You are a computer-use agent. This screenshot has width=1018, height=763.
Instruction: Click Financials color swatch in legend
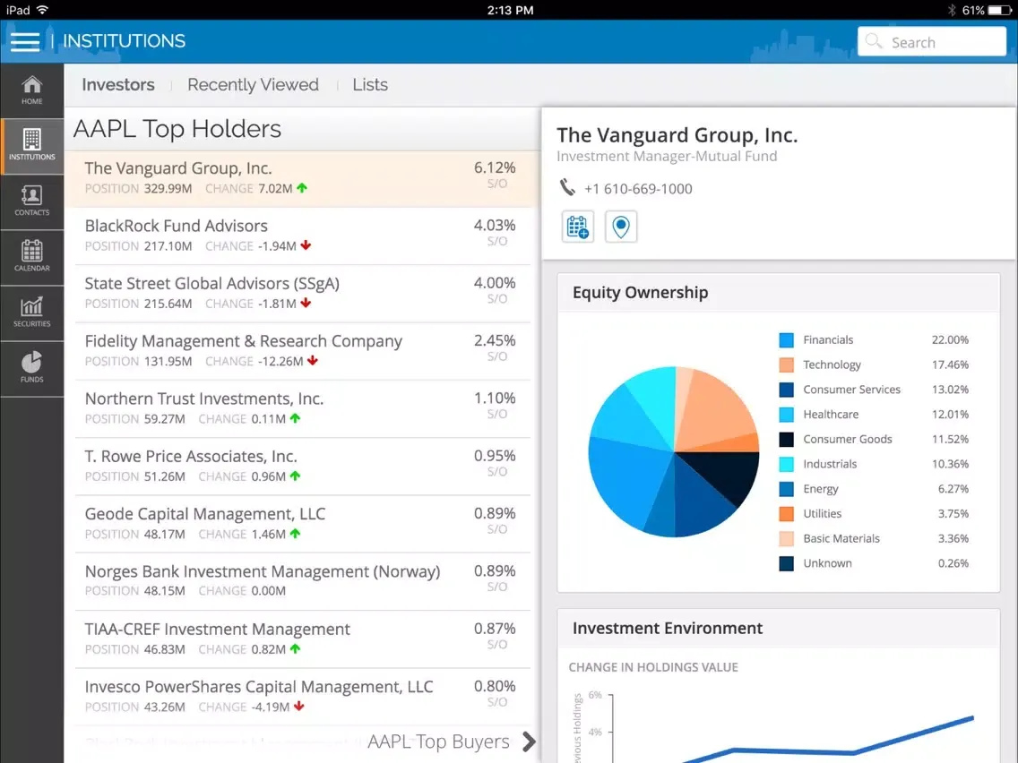click(786, 340)
